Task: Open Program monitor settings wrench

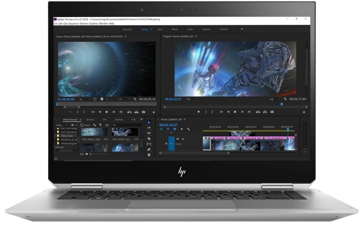Action: click(286, 99)
